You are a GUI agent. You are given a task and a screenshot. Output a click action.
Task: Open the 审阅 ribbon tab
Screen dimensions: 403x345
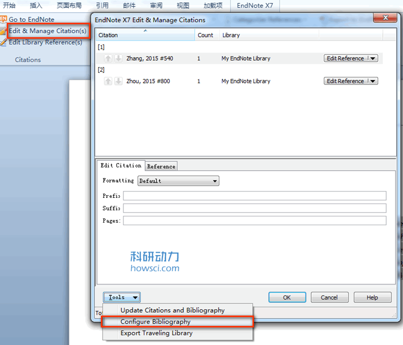[x=156, y=5]
